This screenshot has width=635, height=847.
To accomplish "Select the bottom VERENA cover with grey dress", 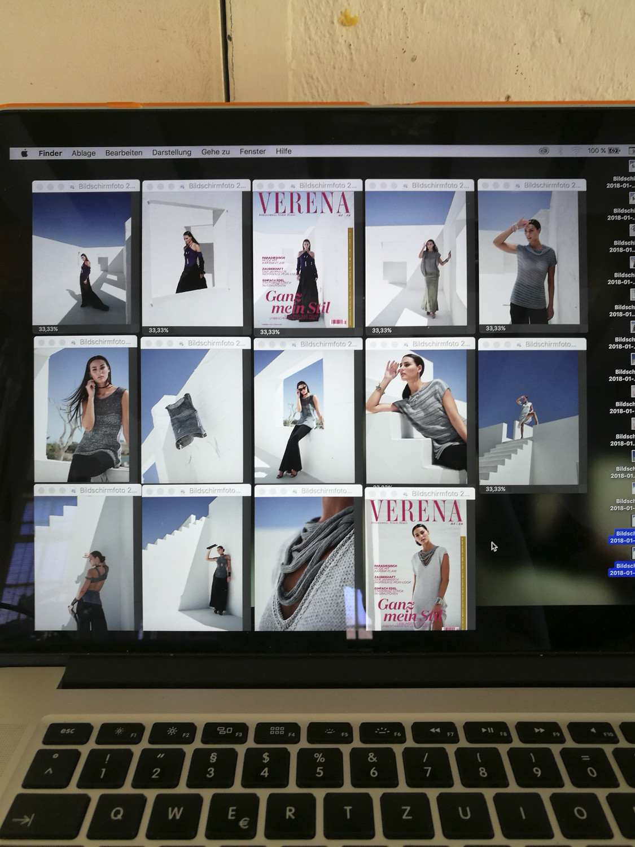I will point(418,565).
